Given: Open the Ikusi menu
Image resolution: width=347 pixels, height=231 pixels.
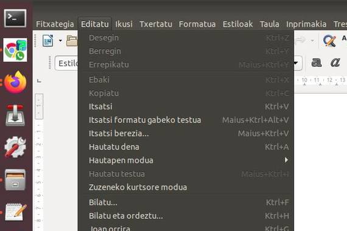Looking at the screenshot, I should point(124,24).
